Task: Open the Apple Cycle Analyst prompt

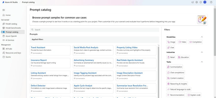Action: [x=93, y=89]
